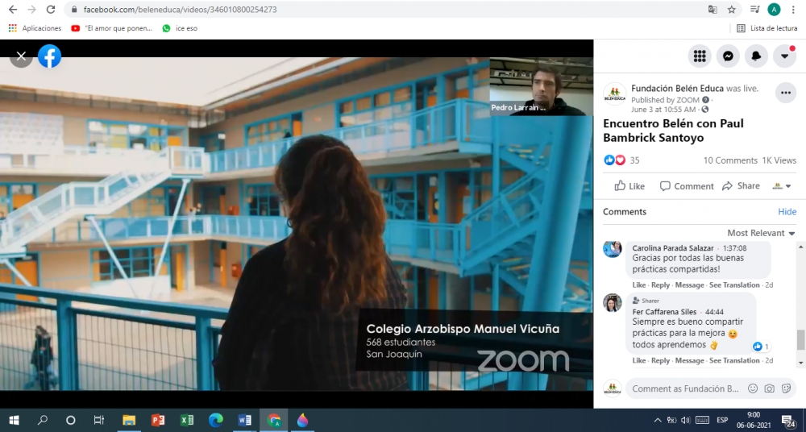Click the video player area
Image resolution: width=806 pixels, height=432 pixels.
pyautogui.click(x=296, y=224)
